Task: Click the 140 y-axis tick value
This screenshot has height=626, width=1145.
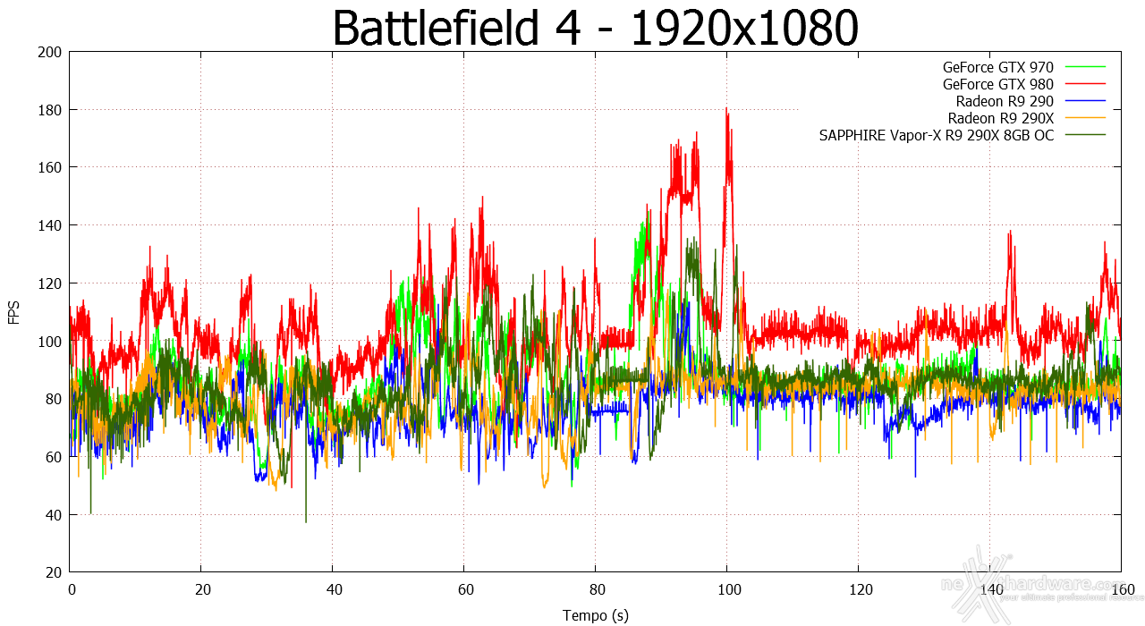Action: coord(50,225)
